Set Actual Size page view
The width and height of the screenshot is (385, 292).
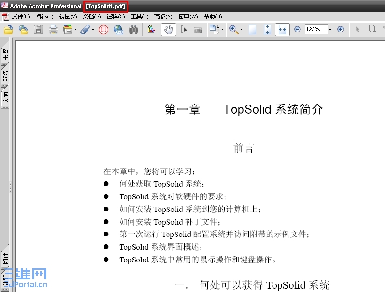(x=252, y=30)
